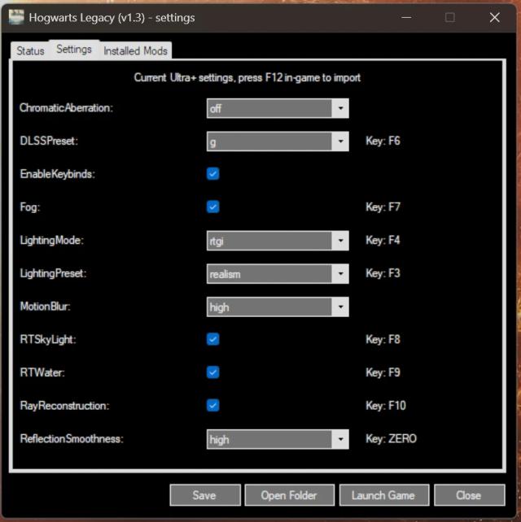Open the MotionBlur dropdown
The image size is (521, 522).
point(278,307)
